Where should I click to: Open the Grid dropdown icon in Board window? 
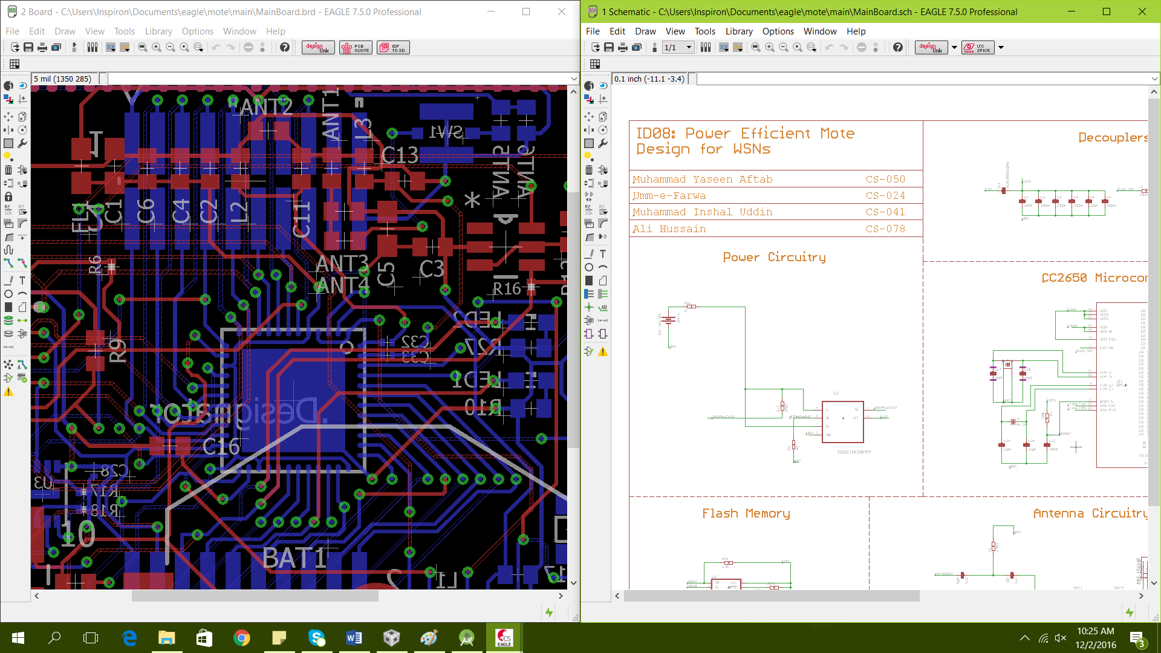coord(15,64)
